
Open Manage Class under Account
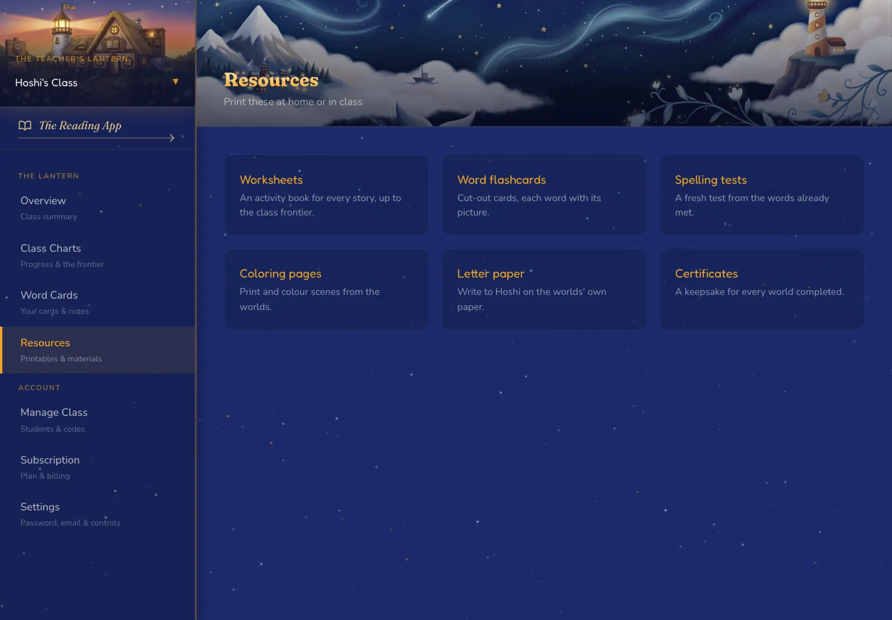click(98, 420)
